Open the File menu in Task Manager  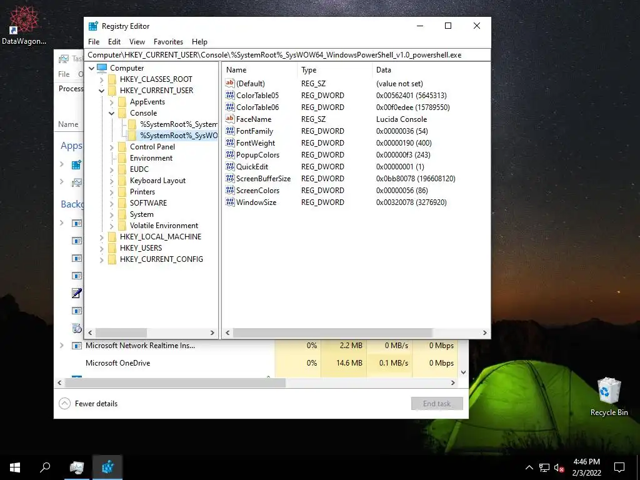click(64, 74)
